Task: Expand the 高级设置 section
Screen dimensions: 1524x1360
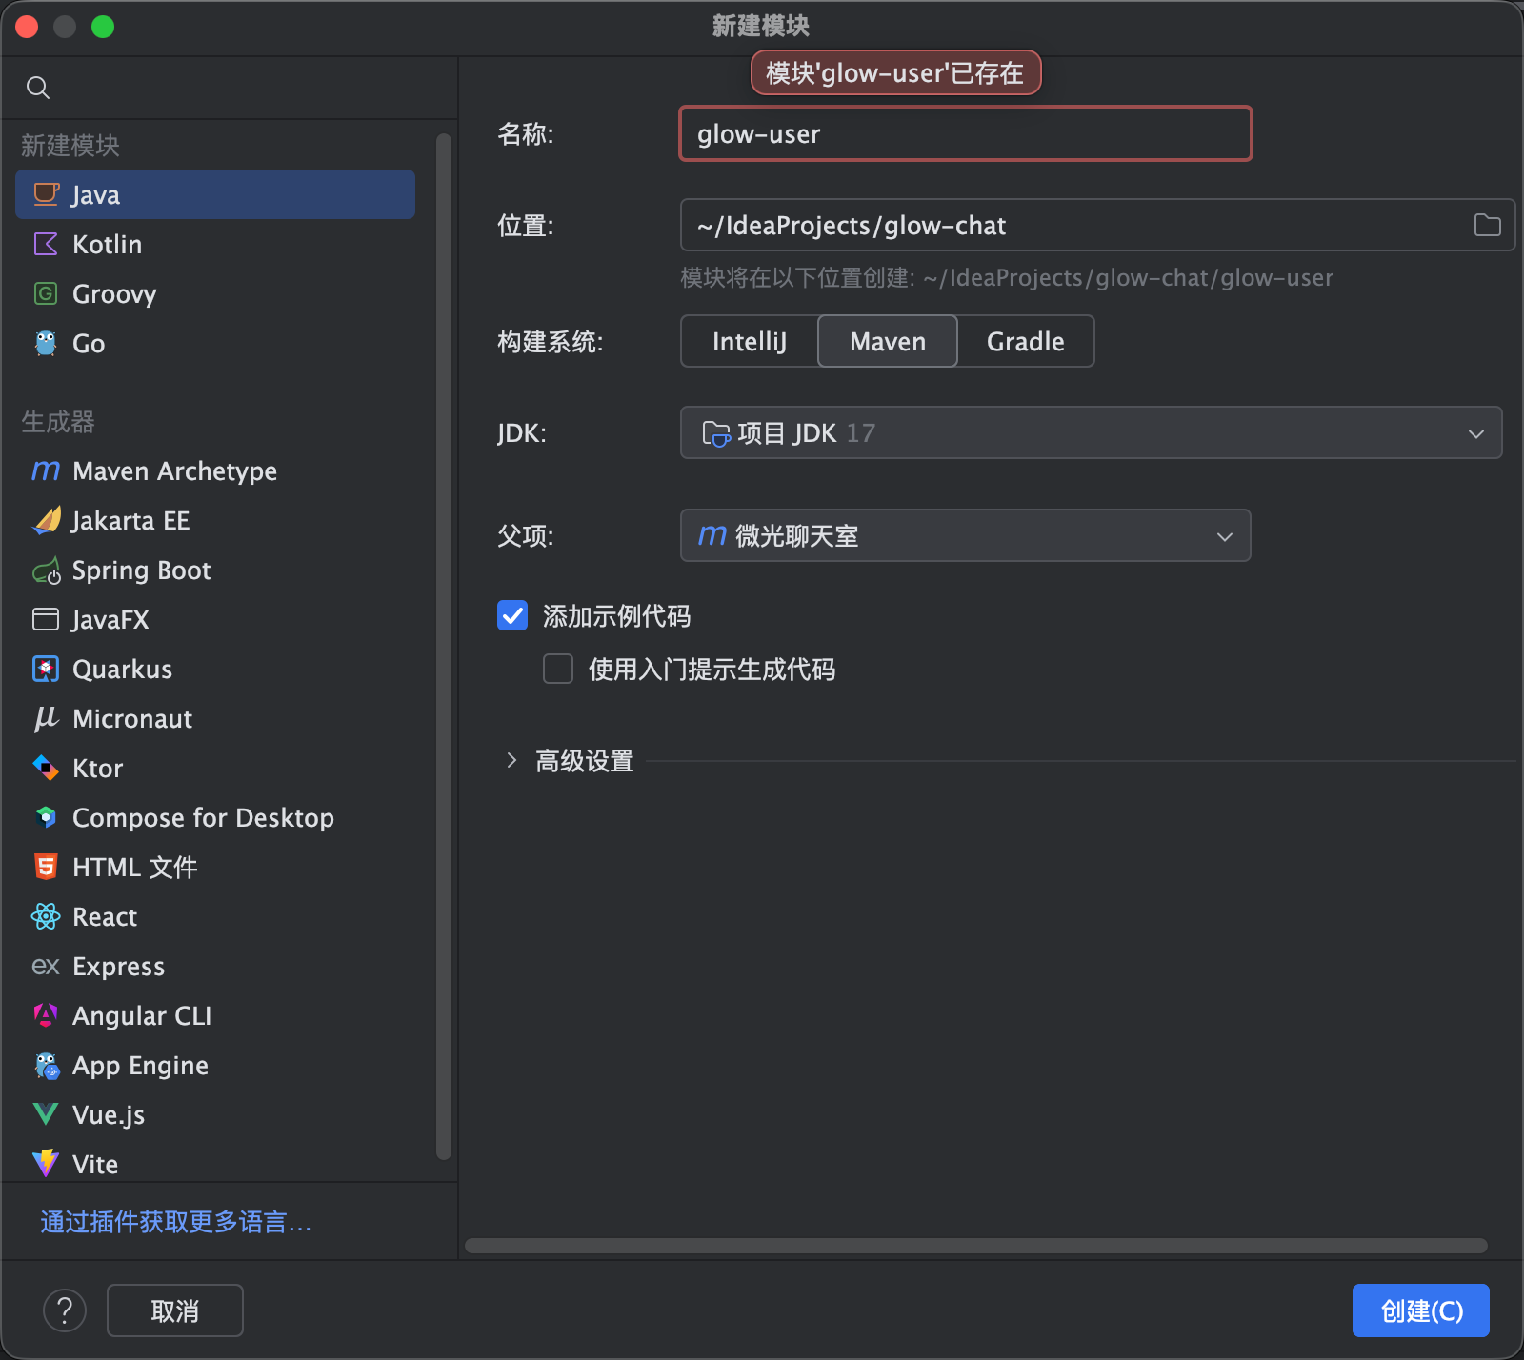Action: pos(512,761)
